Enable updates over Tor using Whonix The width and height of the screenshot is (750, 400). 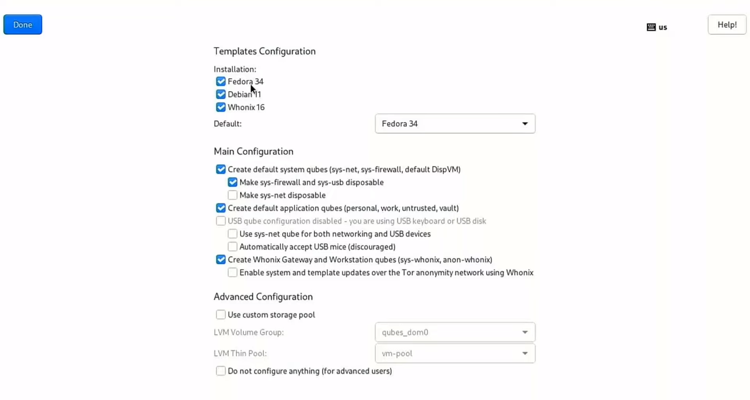coord(232,272)
